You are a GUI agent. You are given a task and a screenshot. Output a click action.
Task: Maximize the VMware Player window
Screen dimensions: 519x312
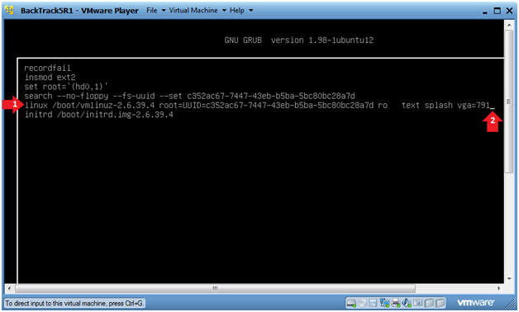tap(498, 11)
